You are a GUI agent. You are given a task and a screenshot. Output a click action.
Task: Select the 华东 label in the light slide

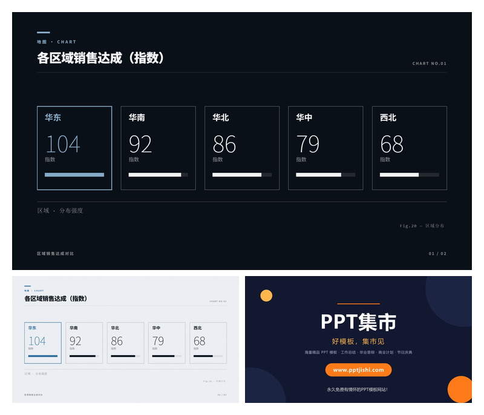[x=32, y=328]
